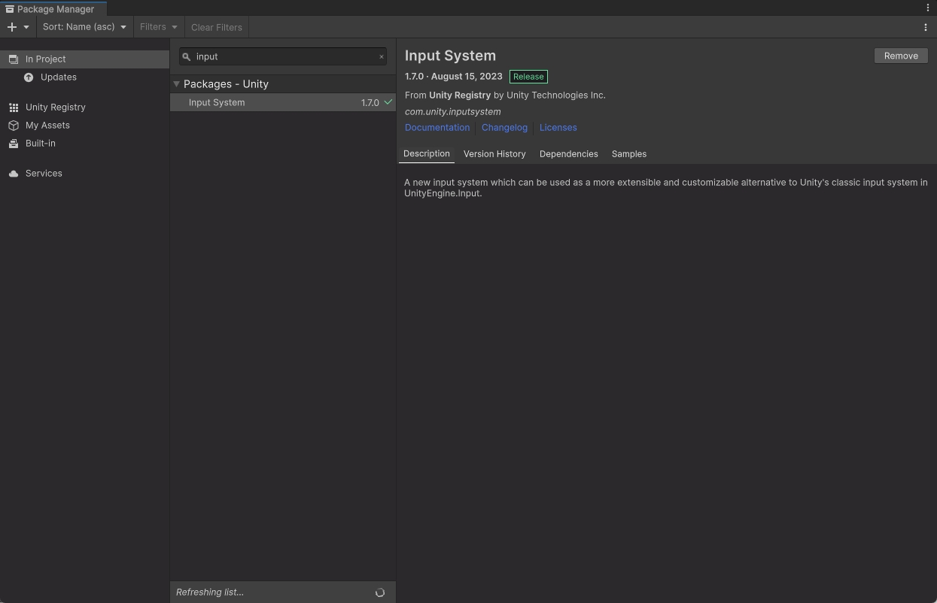
Task: Select In Project in the sidebar
Action: (x=45, y=59)
